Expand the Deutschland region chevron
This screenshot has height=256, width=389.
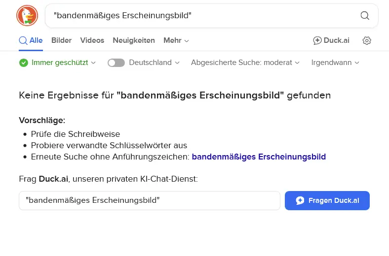pos(177,63)
